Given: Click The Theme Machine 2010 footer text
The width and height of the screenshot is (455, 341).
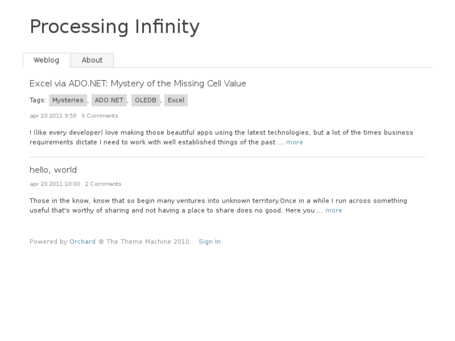Looking at the screenshot, I should pos(148,242).
